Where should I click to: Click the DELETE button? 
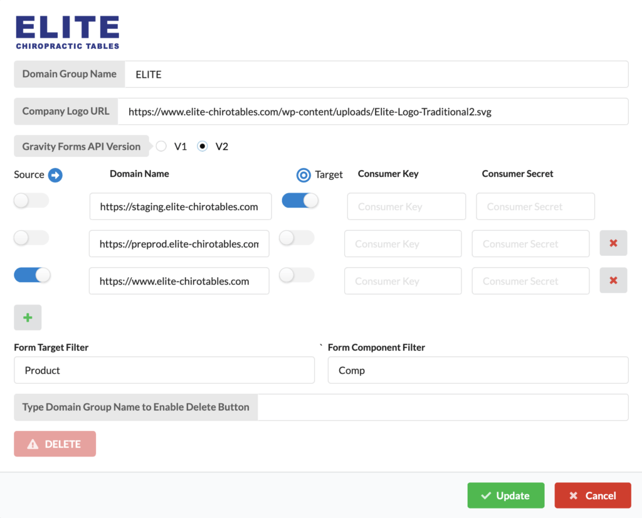[x=55, y=444]
